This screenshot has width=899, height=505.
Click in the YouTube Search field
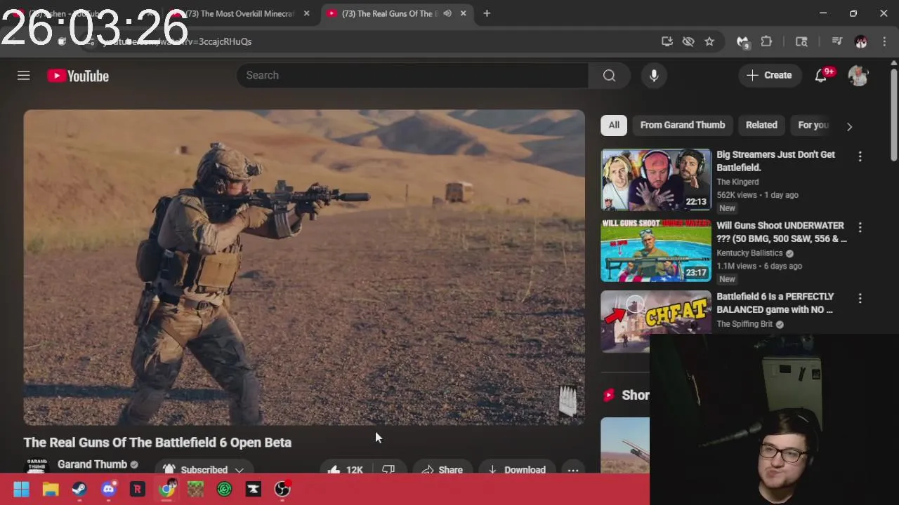coord(412,75)
